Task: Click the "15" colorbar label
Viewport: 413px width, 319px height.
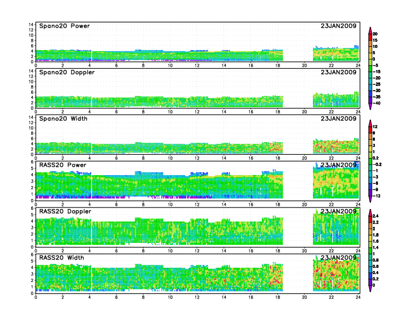Action: pyautogui.click(x=375, y=40)
